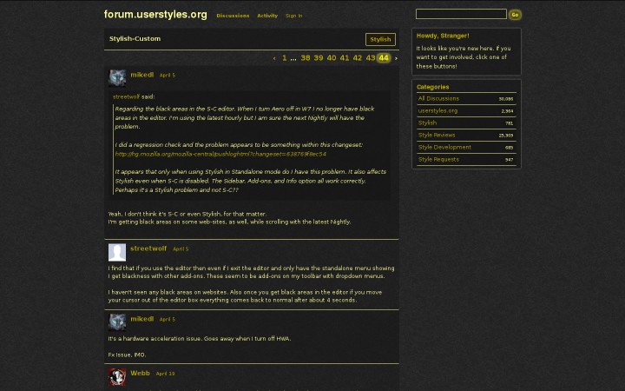Image resolution: width=625 pixels, height=391 pixels.
Task: Open the forum.userstyles.org home title
Action: [155, 15]
